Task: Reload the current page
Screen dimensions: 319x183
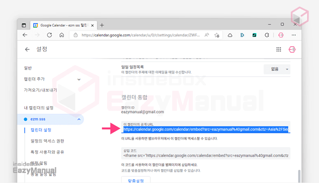Action: 49,35
